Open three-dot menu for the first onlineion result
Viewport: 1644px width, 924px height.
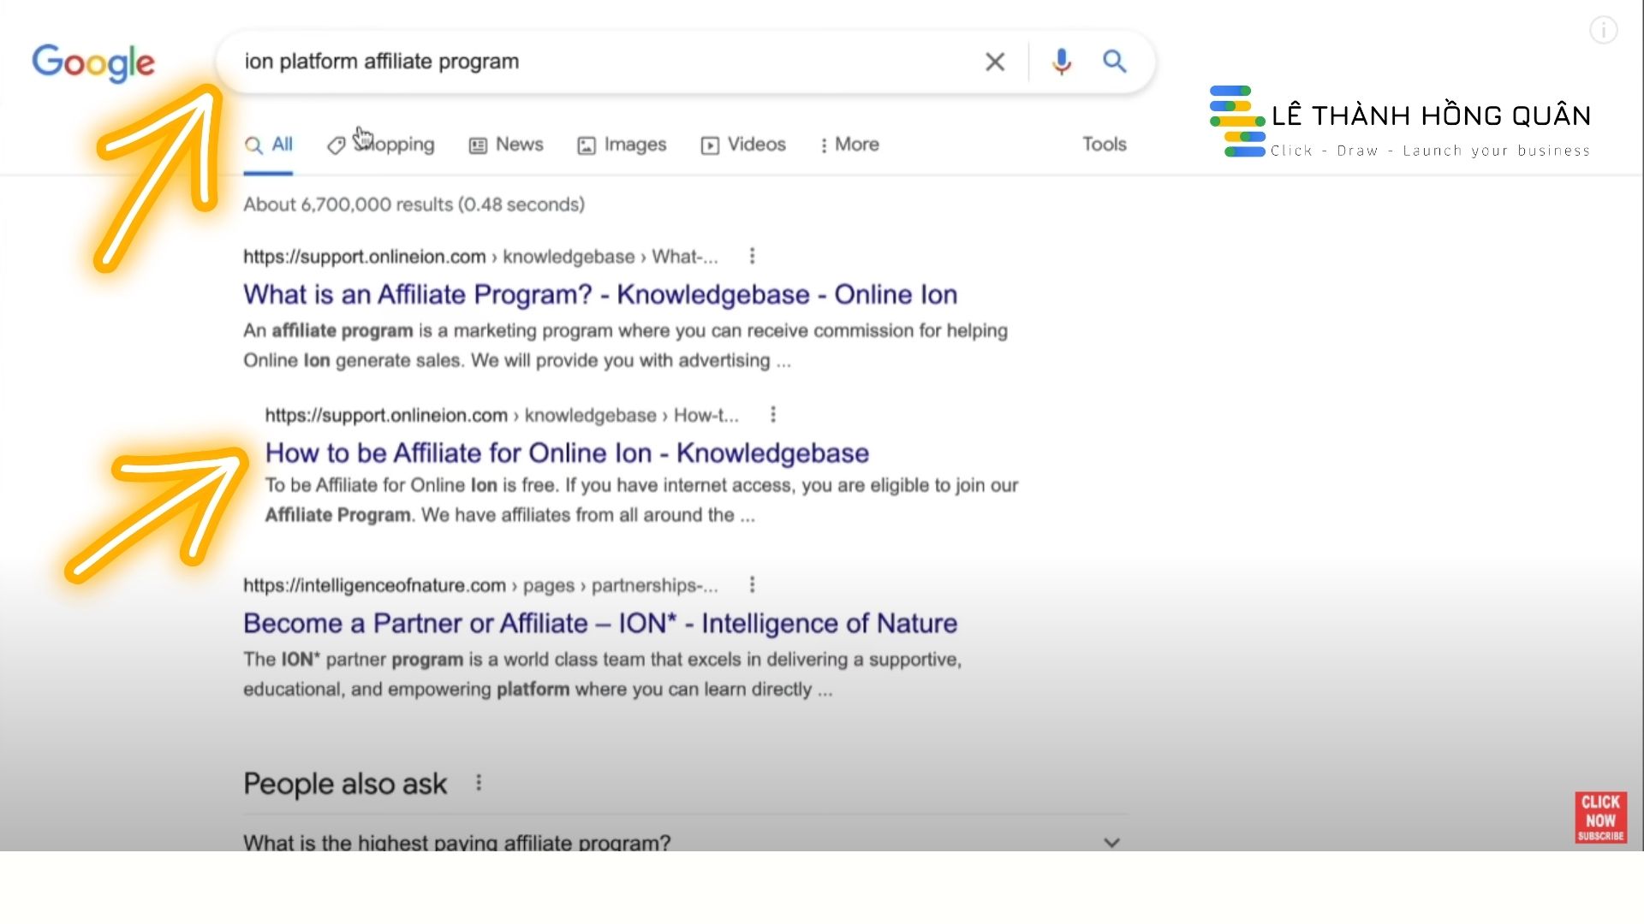point(752,256)
